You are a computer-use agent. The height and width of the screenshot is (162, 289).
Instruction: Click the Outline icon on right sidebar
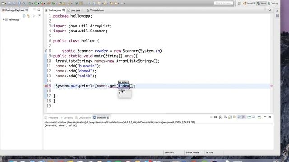(x=277, y=16)
